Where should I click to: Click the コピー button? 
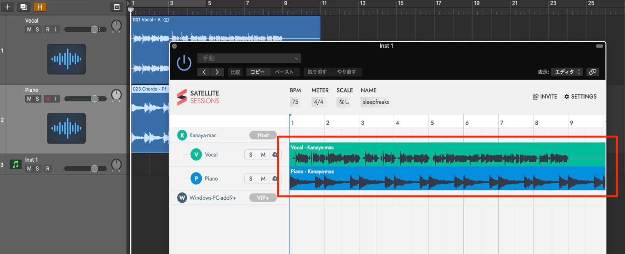(x=258, y=72)
